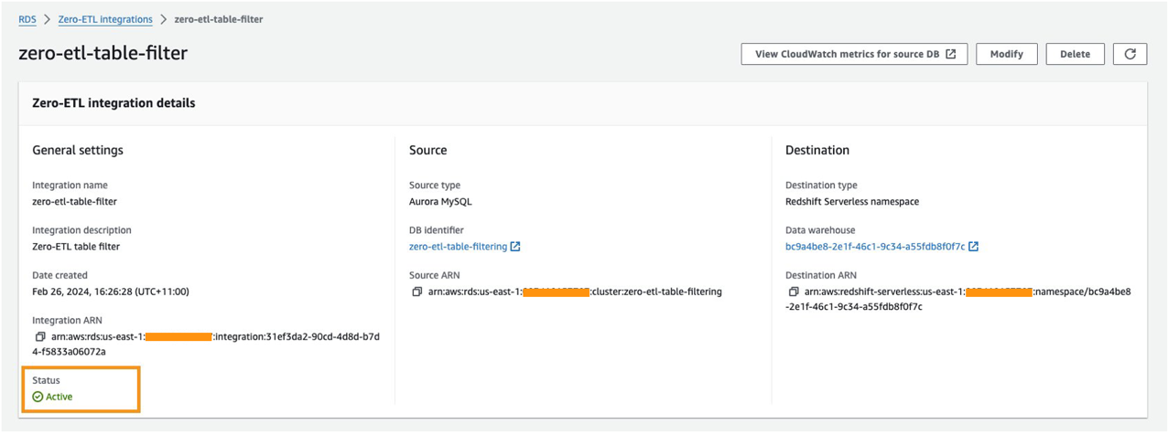This screenshot has width=1168, height=435.
Task: Copy the Integration ARN
Action: 40,337
